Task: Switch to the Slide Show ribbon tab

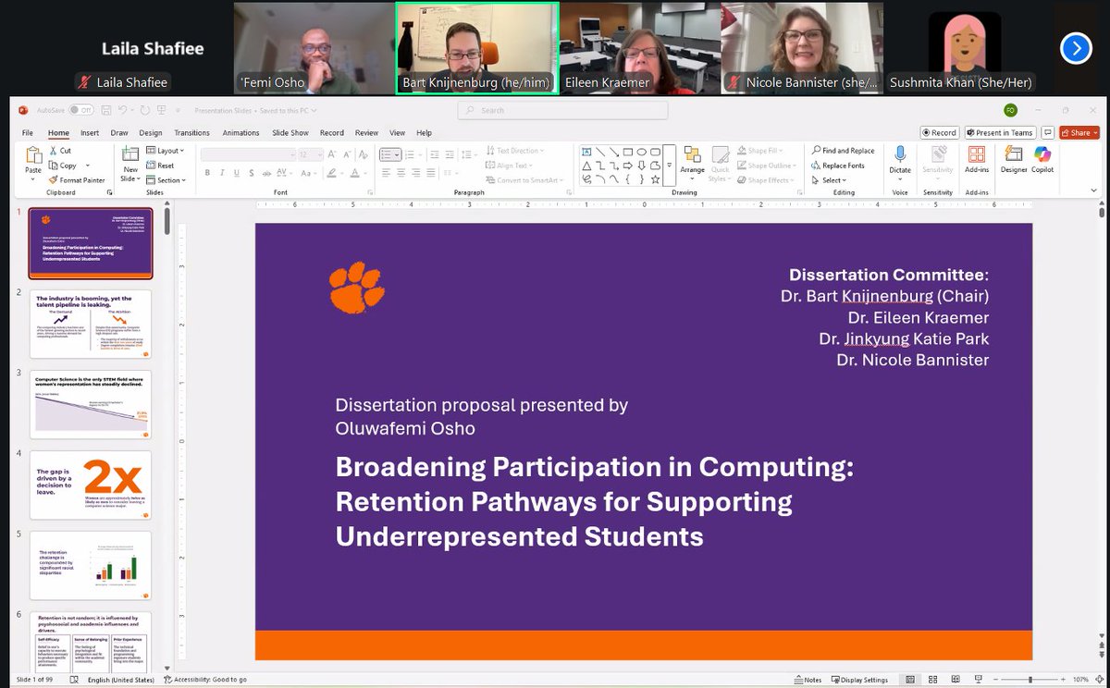Action: [290, 133]
